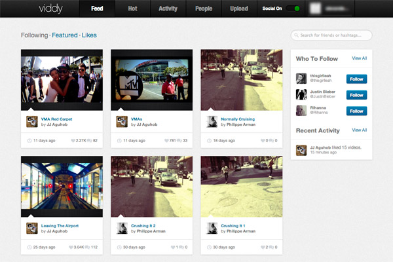This screenshot has height=262, width=393.
Task: Open View All for Who To Follow
Action: (359, 58)
